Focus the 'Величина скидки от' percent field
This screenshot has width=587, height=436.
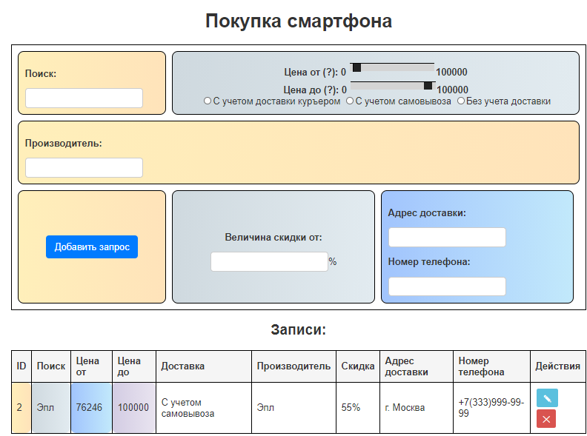tap(269, 262)
